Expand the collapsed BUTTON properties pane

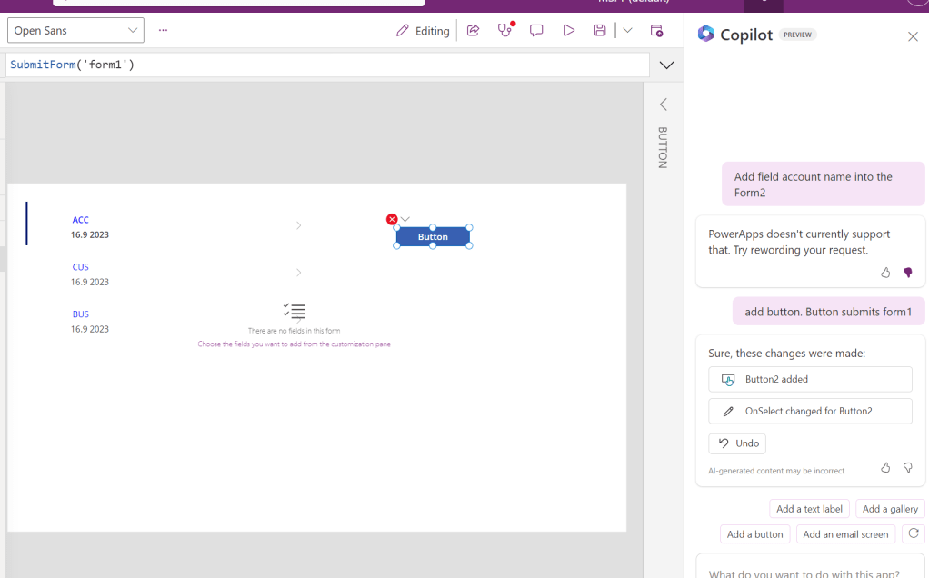click(x=663, y=105)
